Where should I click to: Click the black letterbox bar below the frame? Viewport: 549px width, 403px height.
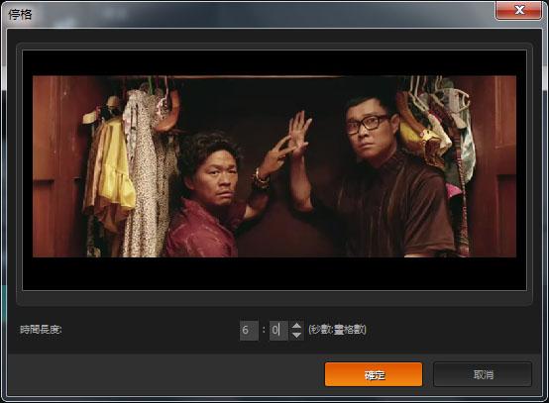pyautogui.click(x=274, y=273)
